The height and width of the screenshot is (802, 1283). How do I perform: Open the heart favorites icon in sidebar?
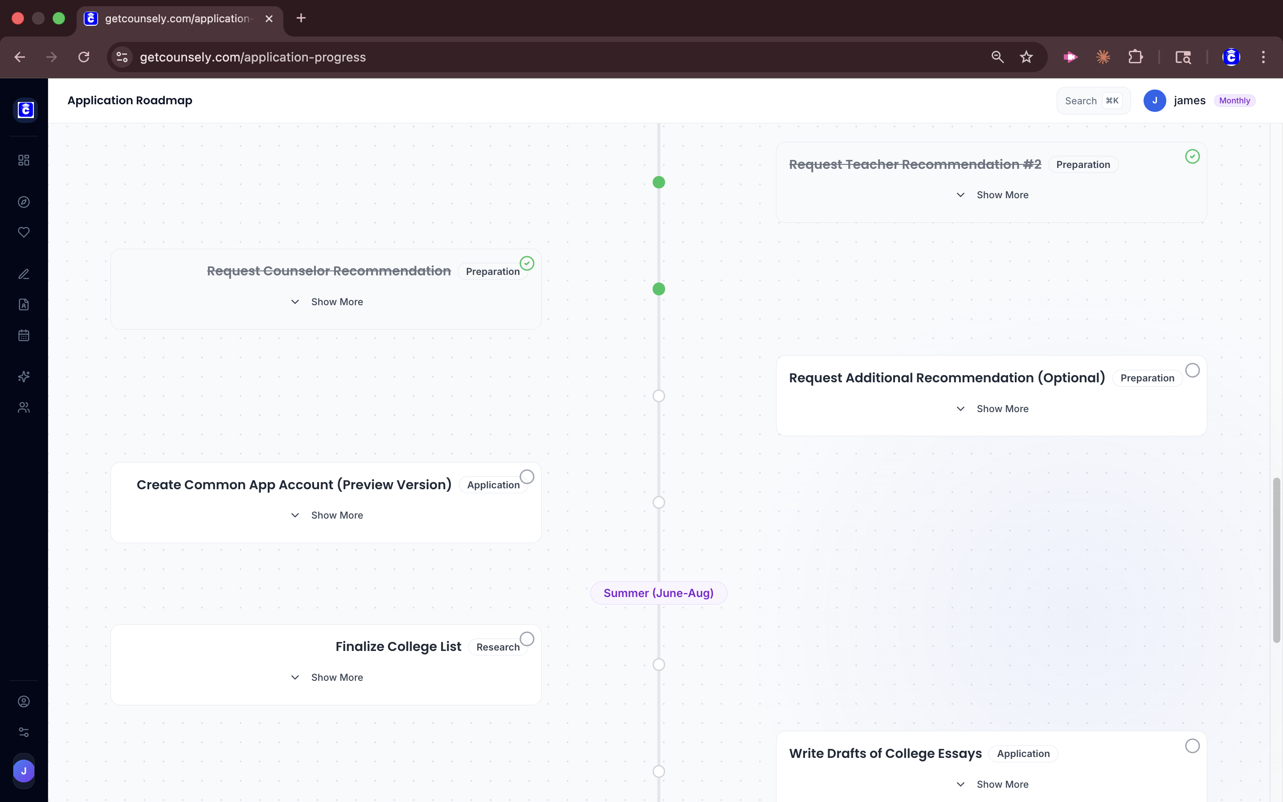pyautogui.click(x=23, y=232)
